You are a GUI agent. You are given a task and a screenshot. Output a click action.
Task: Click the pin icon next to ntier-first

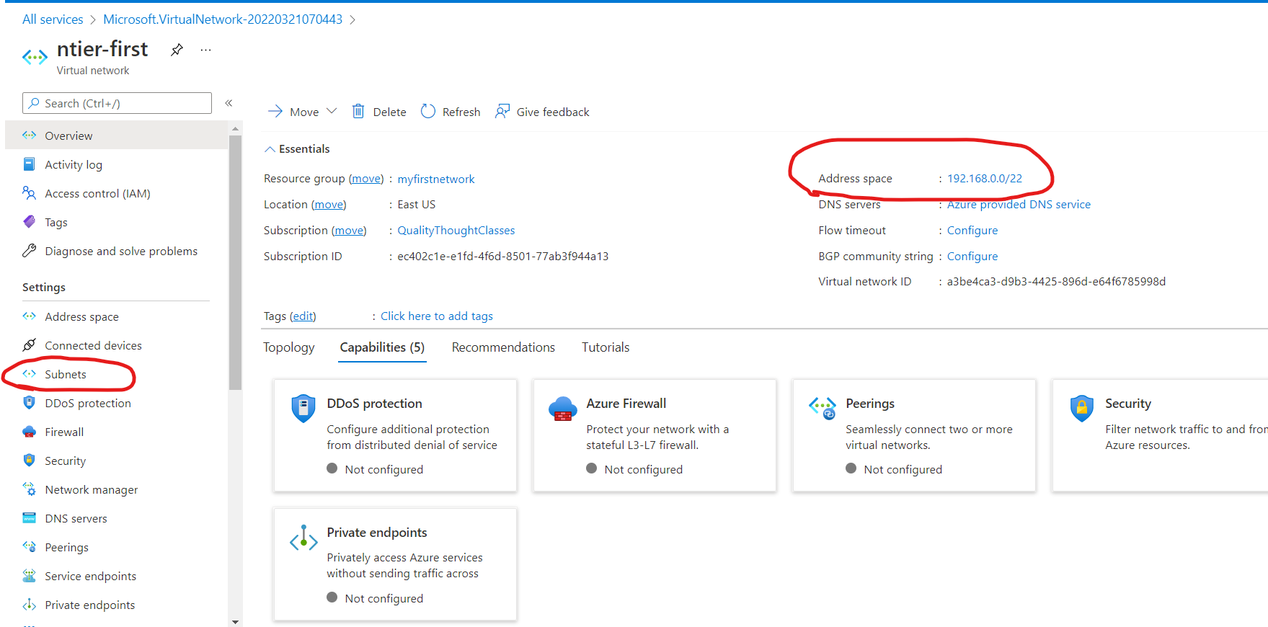[177, 50]
